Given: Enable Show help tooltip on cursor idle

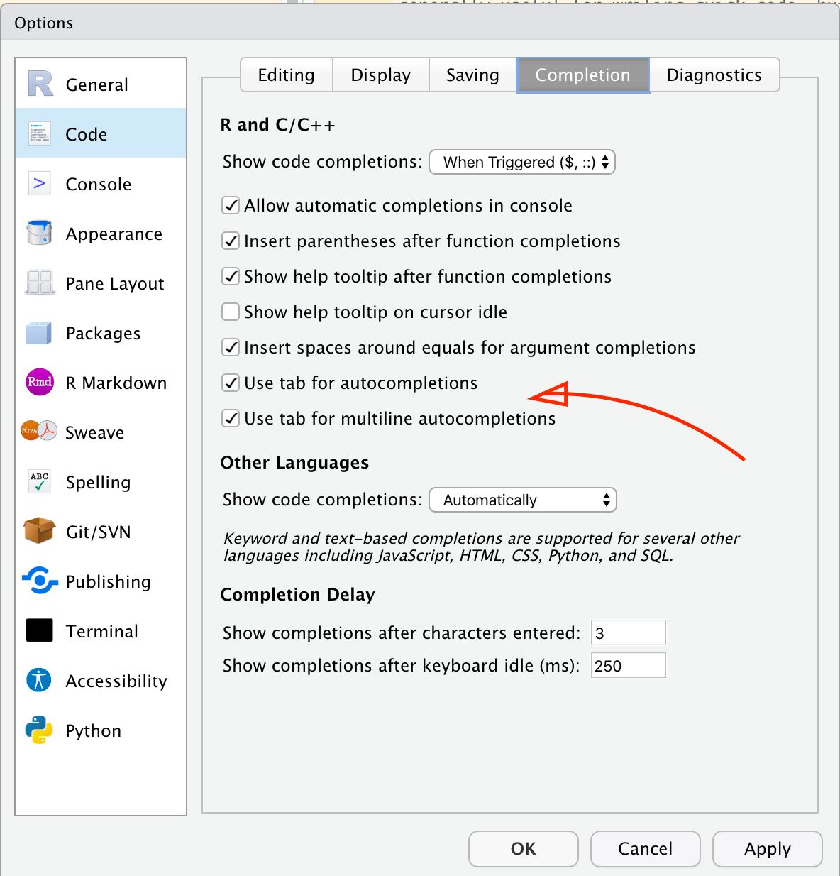Looking at the screenshot, I should pyautogui.click(x=231, y=312).
